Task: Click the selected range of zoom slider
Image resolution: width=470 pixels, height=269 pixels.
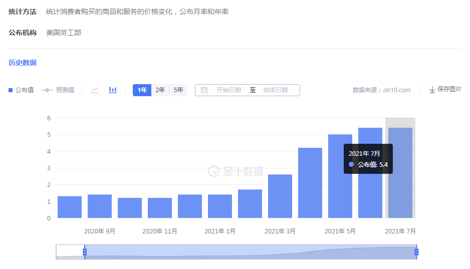Action: [x=251, y=252]
